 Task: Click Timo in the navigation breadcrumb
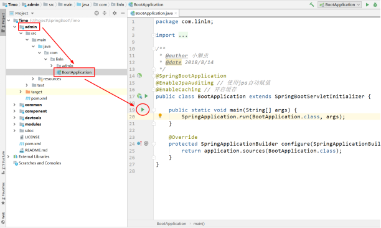10,4
